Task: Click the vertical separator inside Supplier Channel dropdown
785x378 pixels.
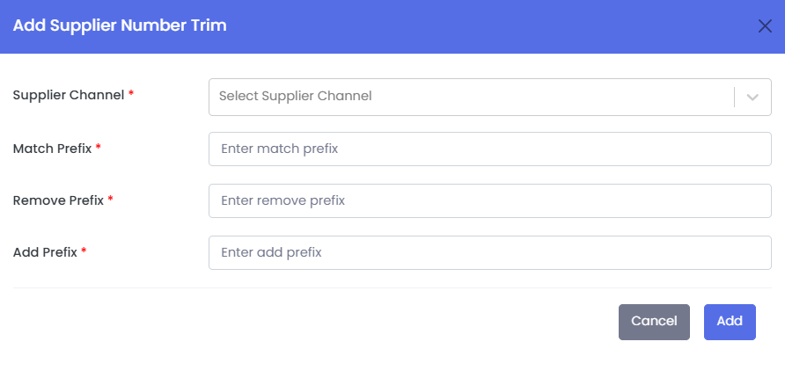Action: tap(734, 97)
